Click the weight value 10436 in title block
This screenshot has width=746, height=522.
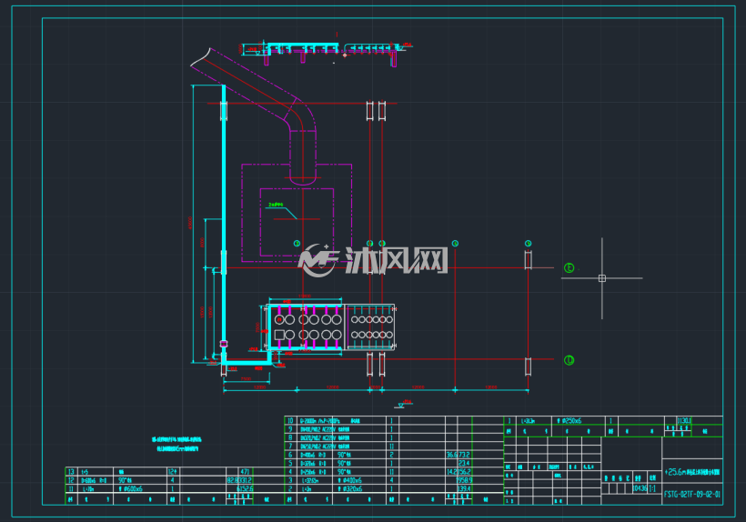pyautogui.click(x=640, y=488)
